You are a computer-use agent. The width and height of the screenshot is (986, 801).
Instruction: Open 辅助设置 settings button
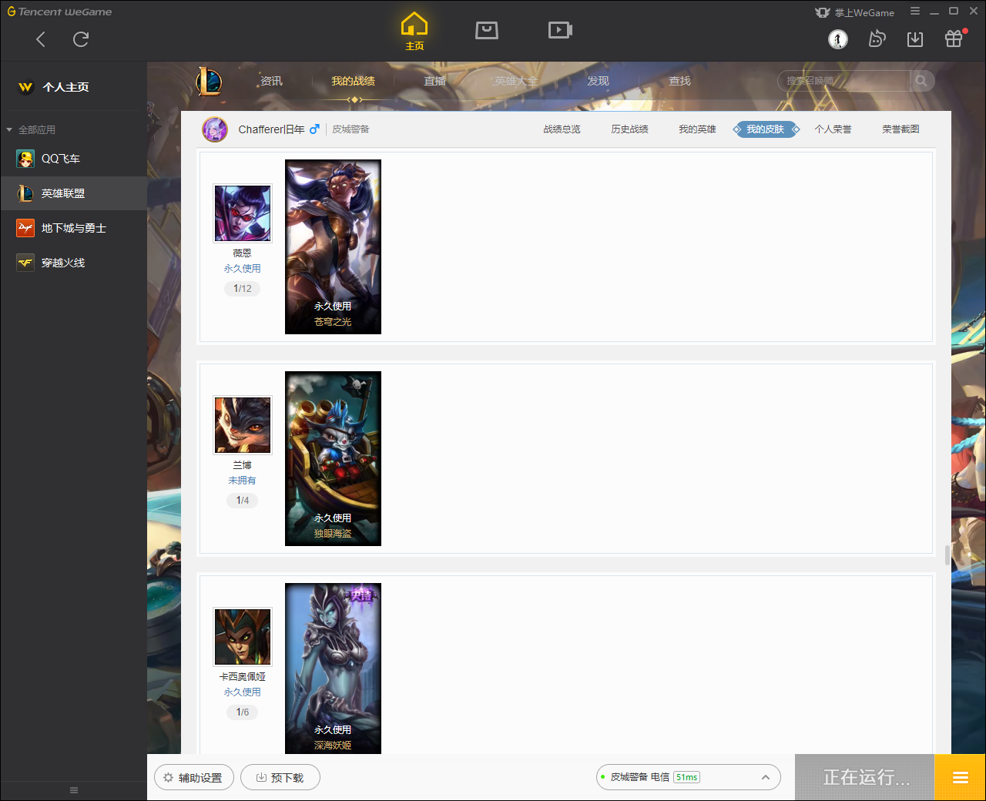194,778
